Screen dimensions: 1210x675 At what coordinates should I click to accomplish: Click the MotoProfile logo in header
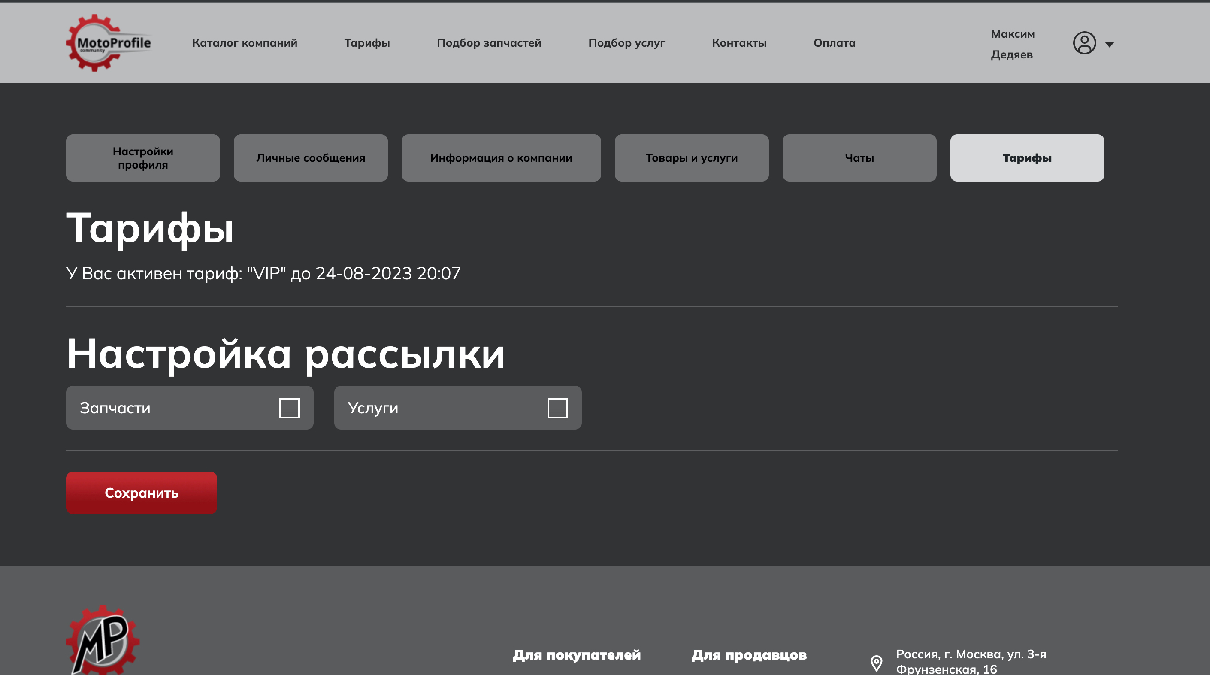click(109, 43)
